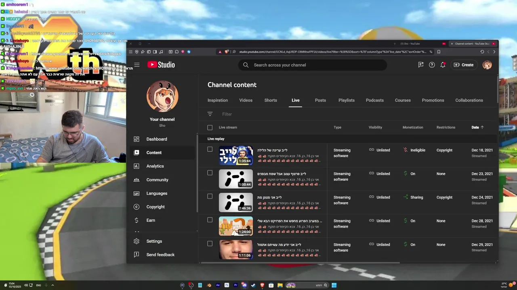The width and height of the screenshot is (517, 290).
Task: Click the account avatar in the Studio header
Action: [x=487, y=65]
